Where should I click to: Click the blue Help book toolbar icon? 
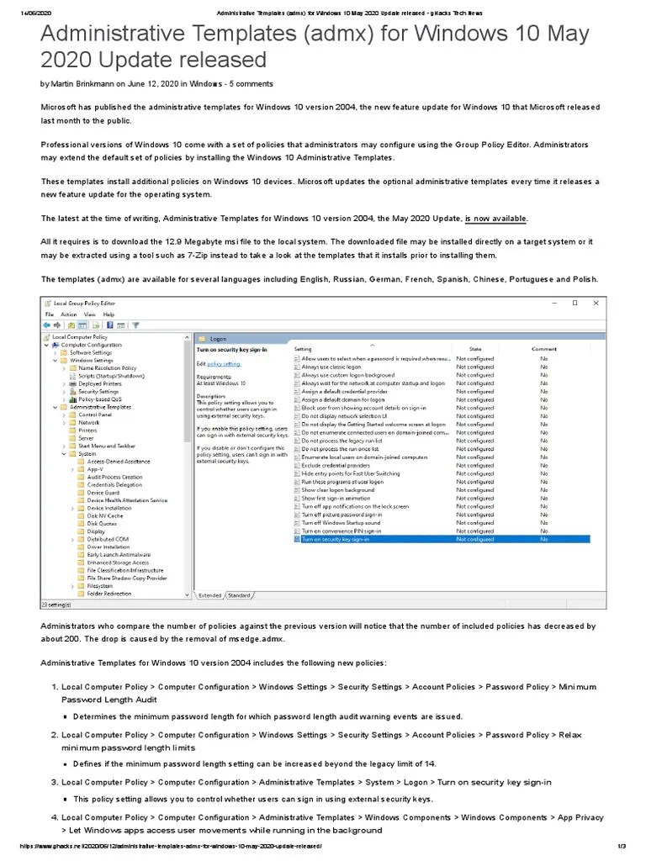pyautogui.click(x=110, y=325)
